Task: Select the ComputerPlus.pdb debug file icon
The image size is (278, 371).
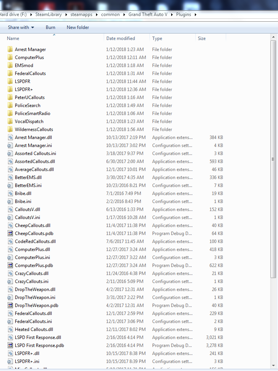Action: pos(10,265)
